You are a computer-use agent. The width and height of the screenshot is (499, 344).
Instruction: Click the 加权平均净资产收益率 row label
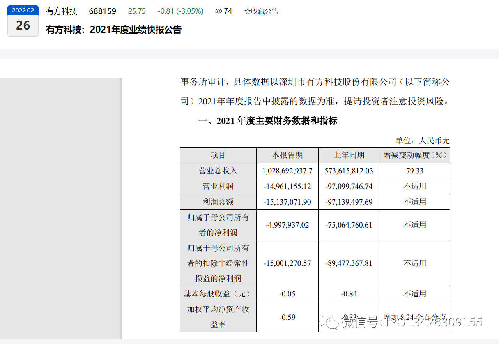click(218, 317)
